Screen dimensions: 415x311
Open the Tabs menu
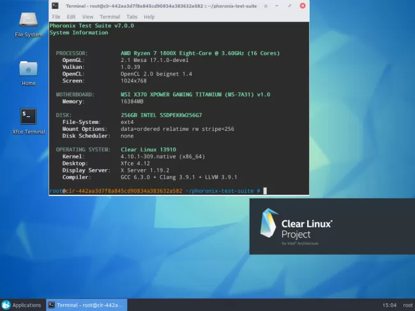click(x=132, y=17)
